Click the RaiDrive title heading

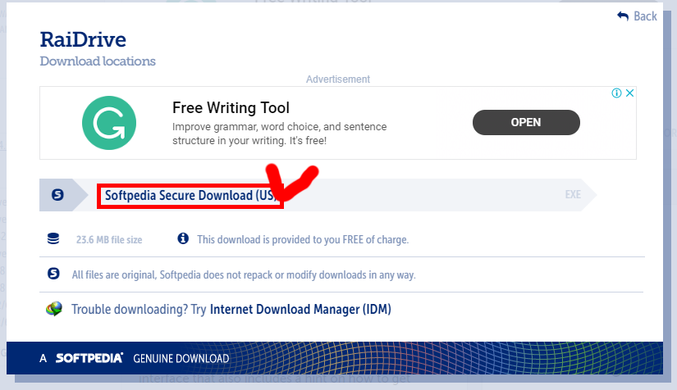coord(83,39)
